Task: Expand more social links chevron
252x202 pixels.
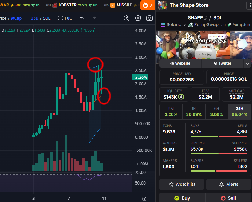Action: pyautogui.click(x=247, y=63)
